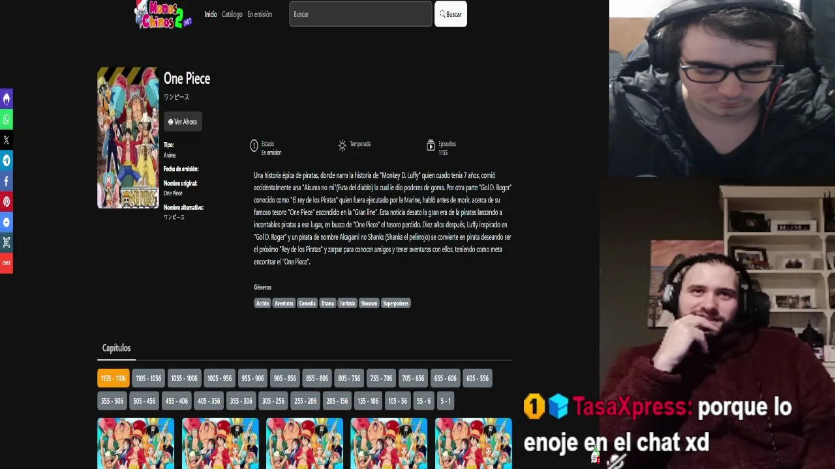Share on X from the sidebar
Image resolution: width=835 pixels, height=469 pixels.
pos(7,140)
